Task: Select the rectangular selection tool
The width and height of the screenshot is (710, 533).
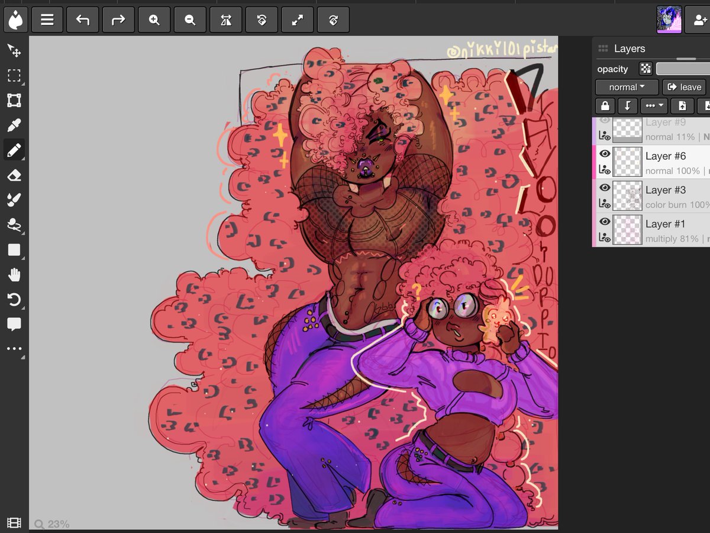Action: coord(14,75)
